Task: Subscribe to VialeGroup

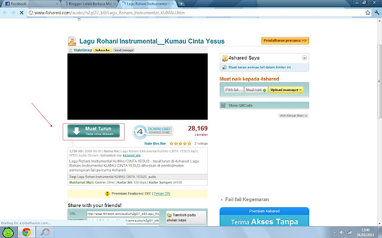Action: click(102, 50)
